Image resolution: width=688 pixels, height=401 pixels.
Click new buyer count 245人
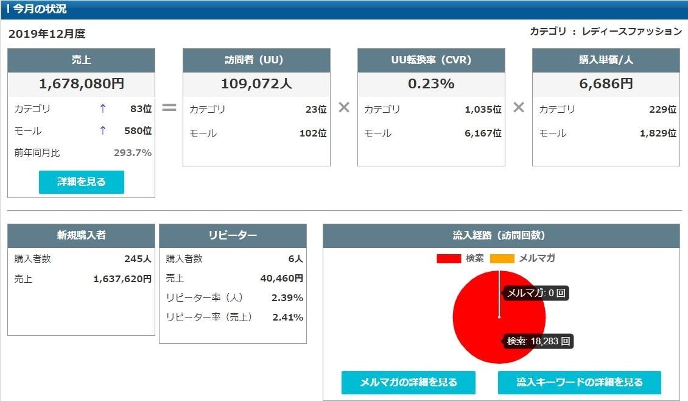[138, 258]
